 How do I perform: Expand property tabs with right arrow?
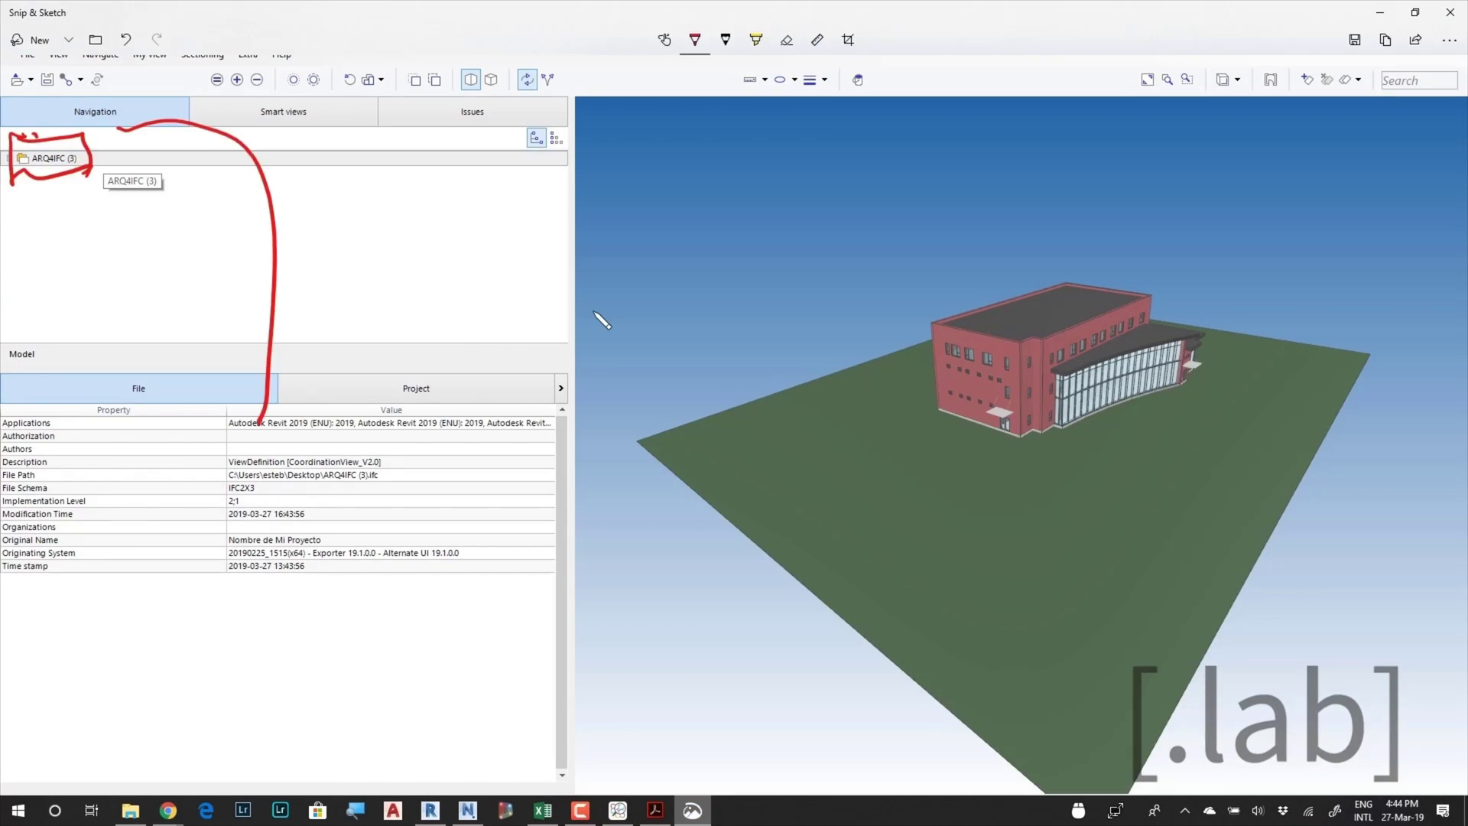click(x=560, y=389)
